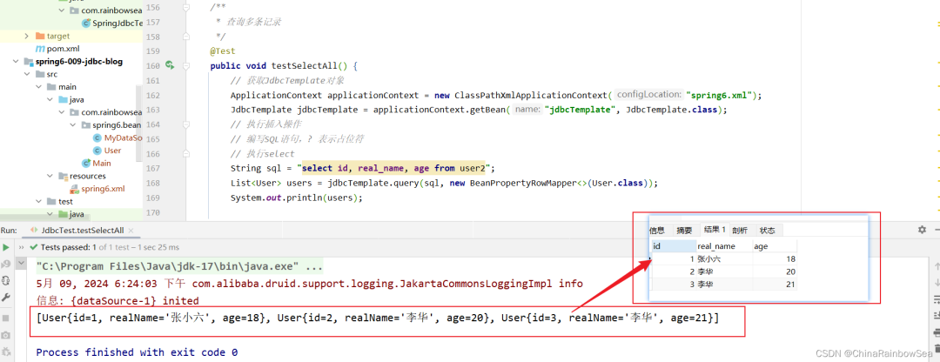Select the pom.xml file in project tree
The image size is (940, 362).
point(63,49)
